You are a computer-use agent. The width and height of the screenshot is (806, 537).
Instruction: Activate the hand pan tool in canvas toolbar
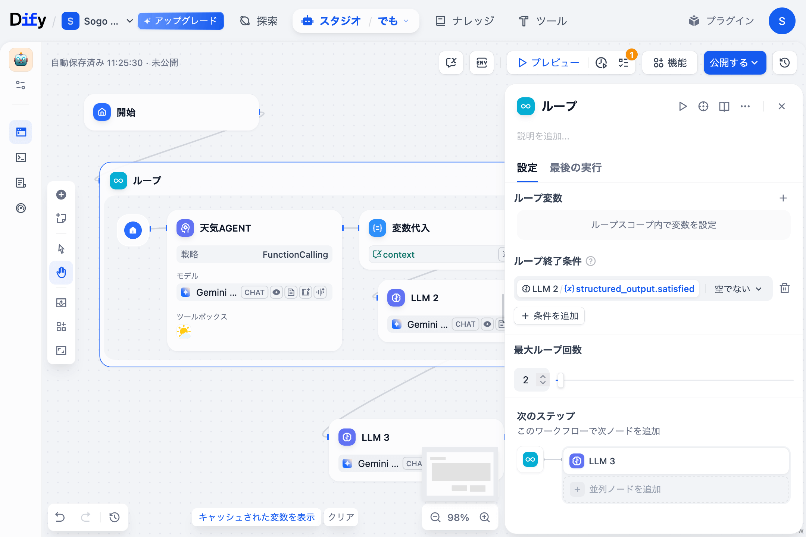61,273
